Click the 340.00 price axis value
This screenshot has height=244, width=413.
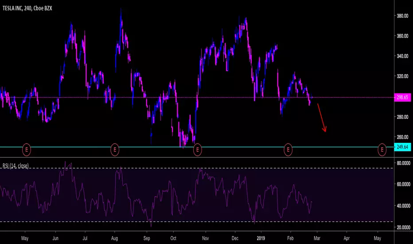(x=402, y=56)
